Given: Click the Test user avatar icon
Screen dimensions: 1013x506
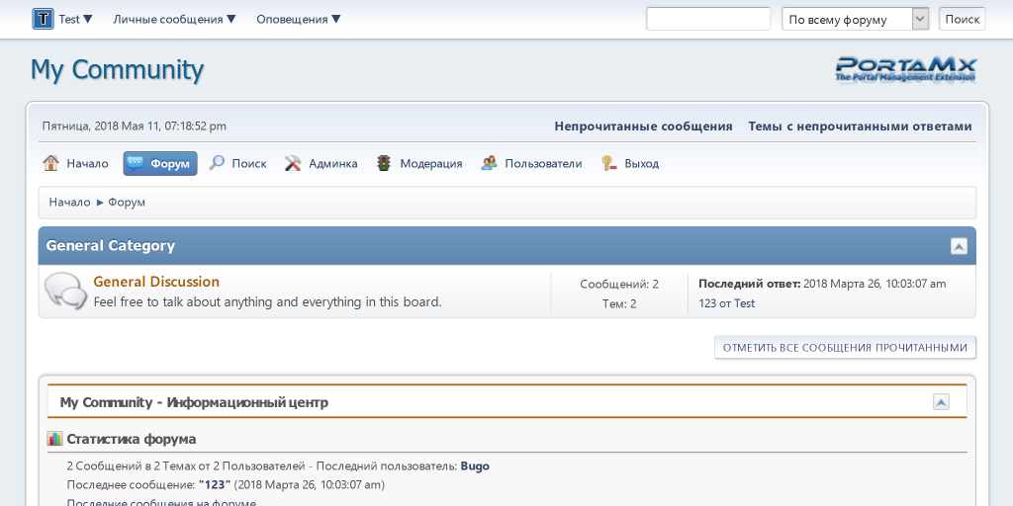Looking at the screenshot, I should [x=43, y=19].
